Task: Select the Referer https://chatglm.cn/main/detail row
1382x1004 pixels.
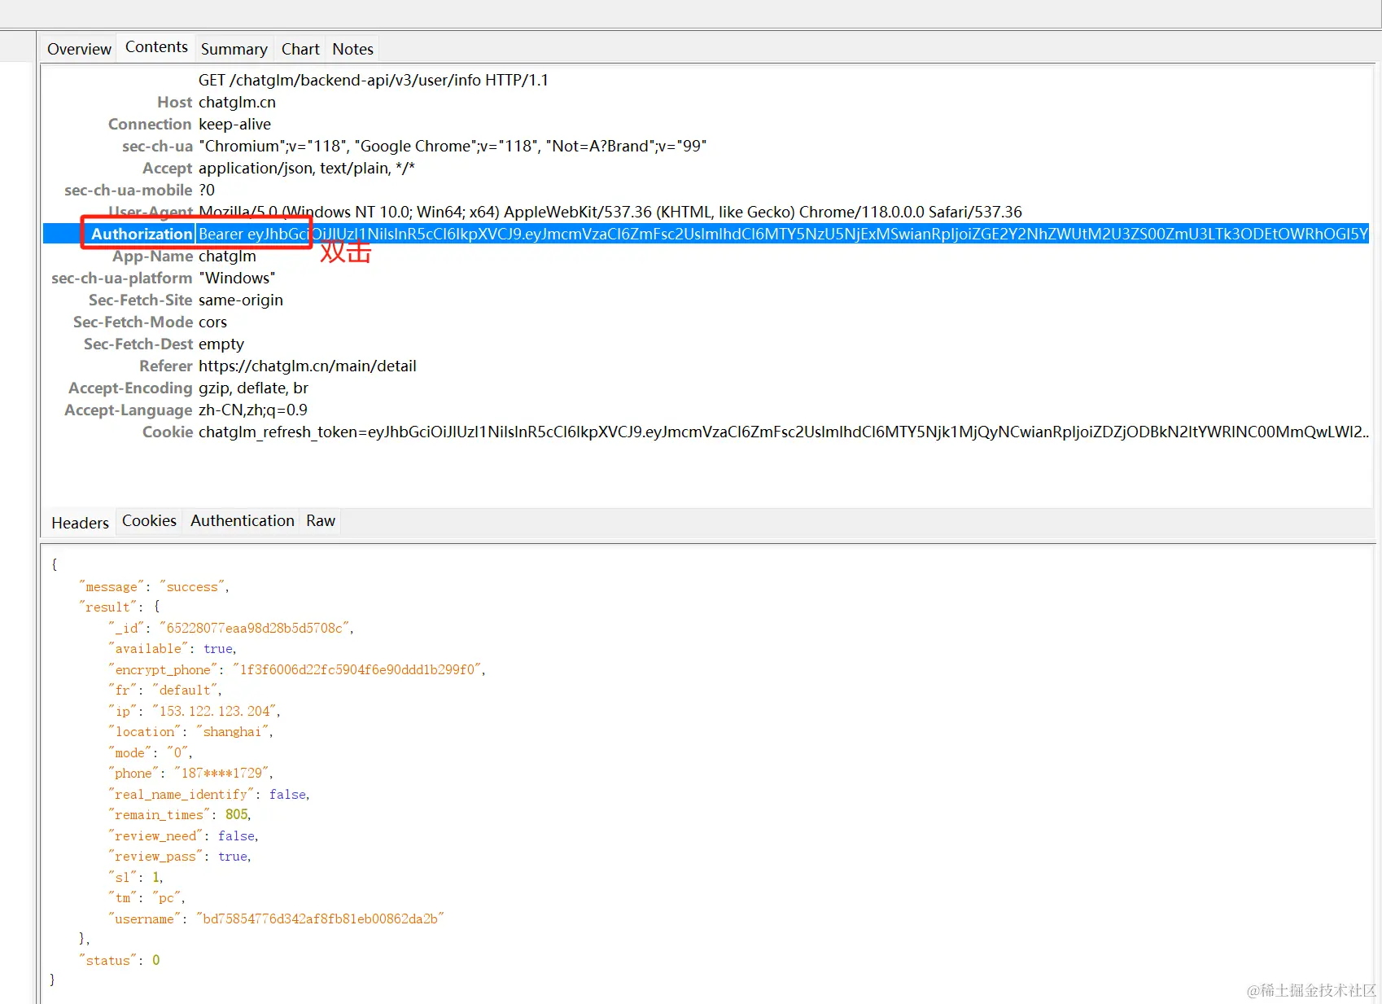Action: (706, 366)
